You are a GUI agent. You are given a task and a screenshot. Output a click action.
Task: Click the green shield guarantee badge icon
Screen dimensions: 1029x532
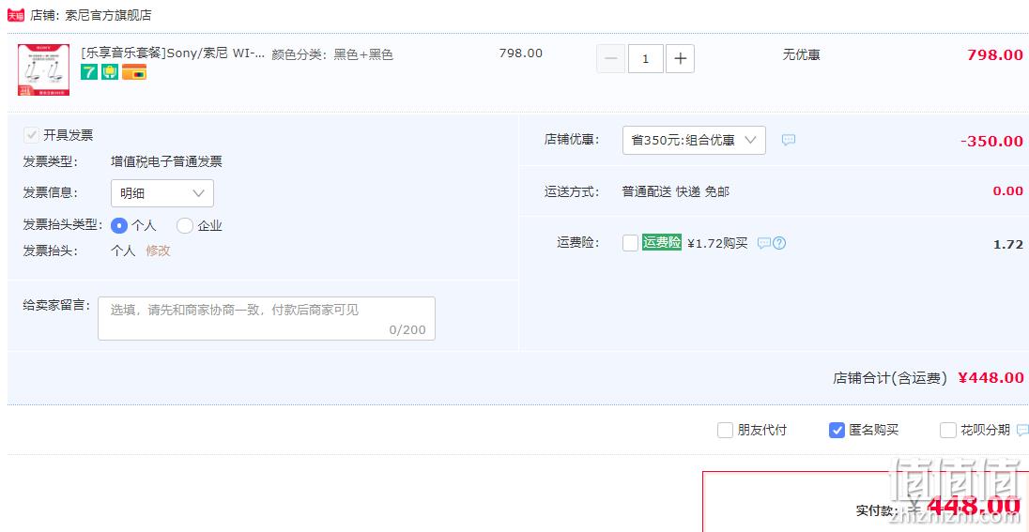pos(110,72)
